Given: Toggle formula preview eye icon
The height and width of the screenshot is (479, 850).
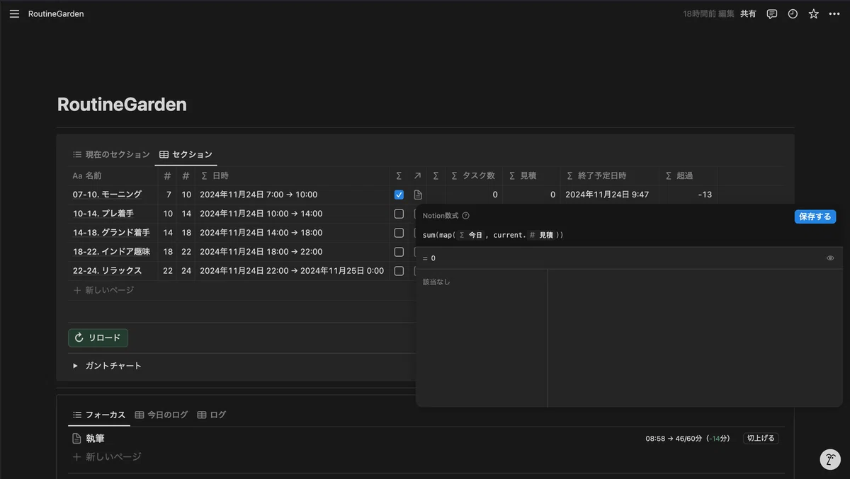Looking at the screenshot, I should pyautogui.click(x=830, y=258).
